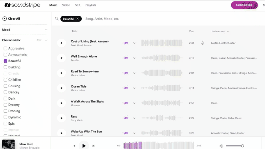This screenshot has width=265, height=149.
Task: Go to previous track in player
Action: point(74,146)
